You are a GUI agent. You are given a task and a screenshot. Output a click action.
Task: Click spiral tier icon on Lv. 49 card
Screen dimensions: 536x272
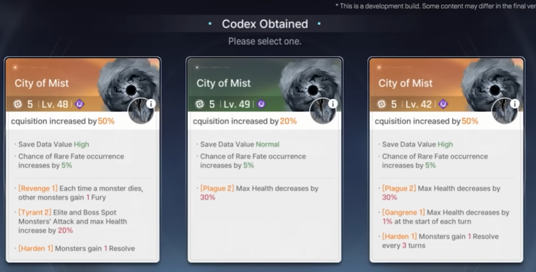[200, 104]
